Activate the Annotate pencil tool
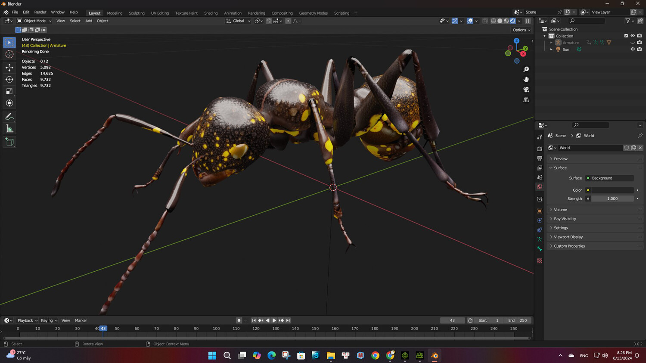Image resolution: width=646 pixels, height=363 pixels. pos(9,117)
